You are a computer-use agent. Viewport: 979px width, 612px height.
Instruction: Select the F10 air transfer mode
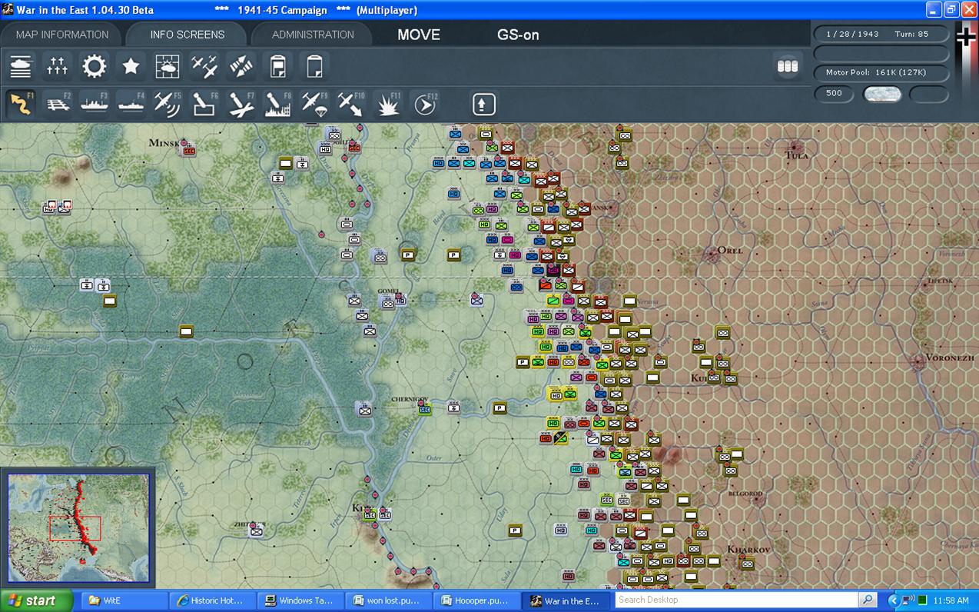coord(351,104)
